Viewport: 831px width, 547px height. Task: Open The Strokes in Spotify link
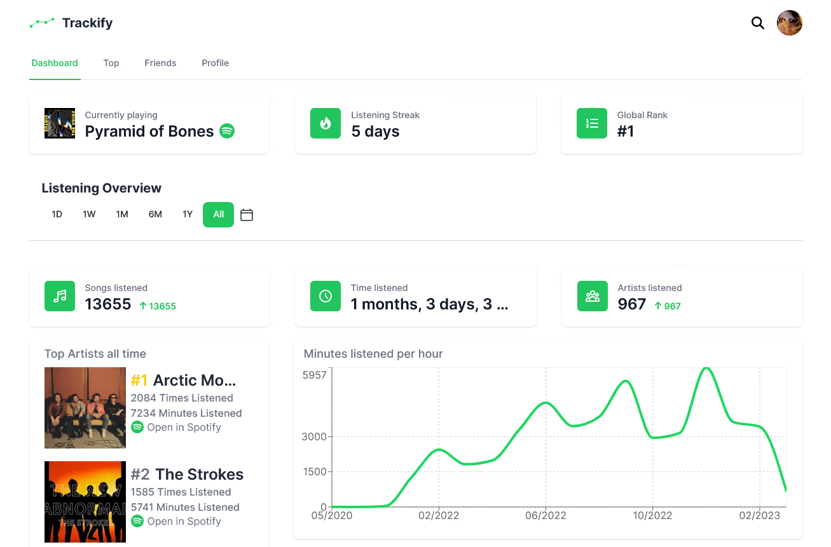pyautogui.click(x=176, y=522)
